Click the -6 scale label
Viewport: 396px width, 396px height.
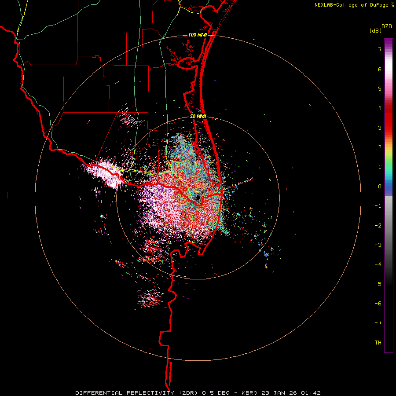pos(378,304)
